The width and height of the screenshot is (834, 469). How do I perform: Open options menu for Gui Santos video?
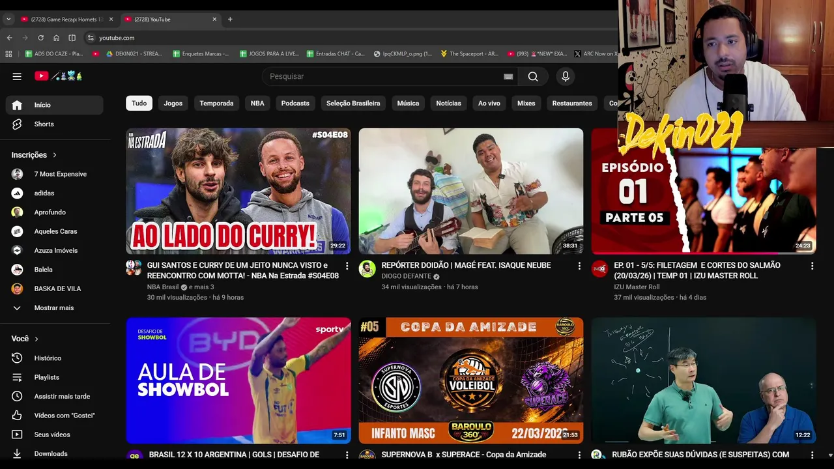coord(347,266)
